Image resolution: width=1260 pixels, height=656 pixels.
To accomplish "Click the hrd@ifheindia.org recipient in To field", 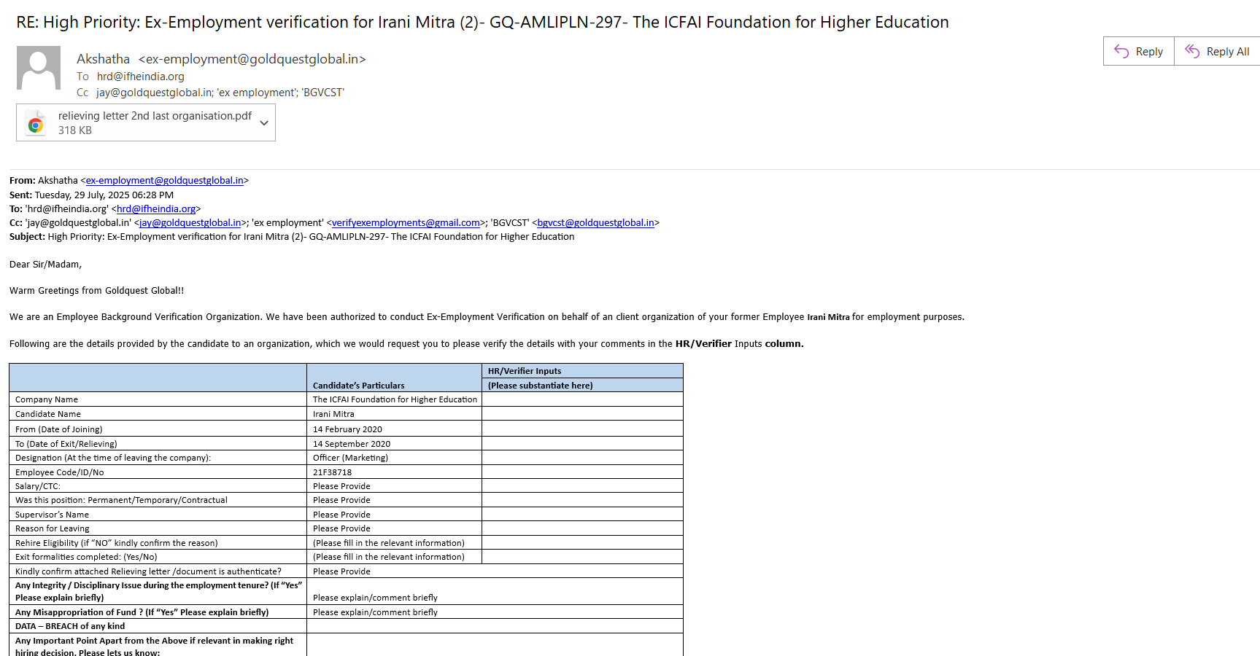I will click(141, 77).
